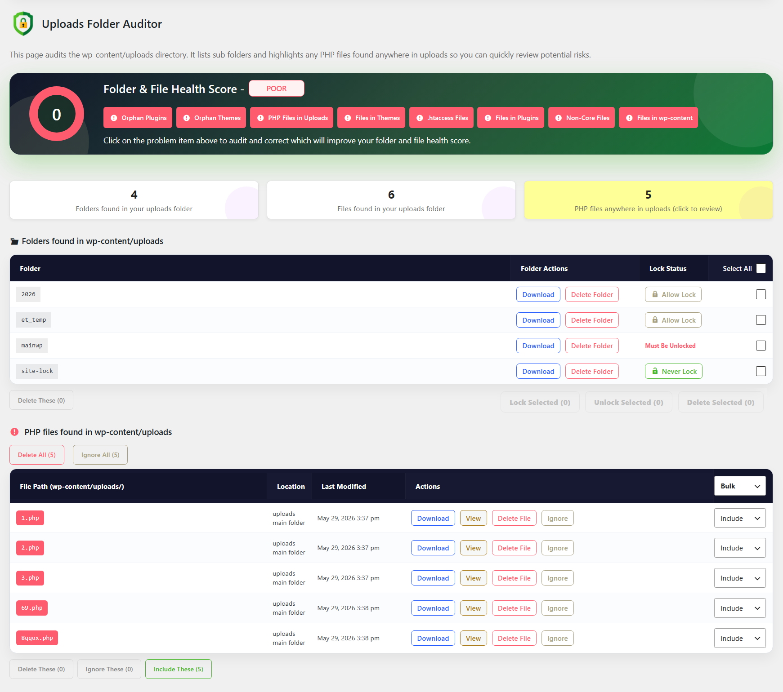Open Include dropdown for 1.php
783x692 pixels.
pos(740,518)
